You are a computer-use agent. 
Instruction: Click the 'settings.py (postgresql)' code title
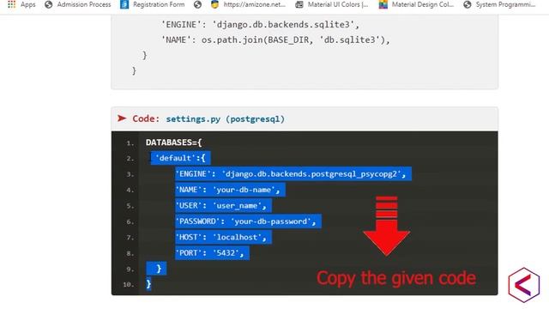[225, 118]
